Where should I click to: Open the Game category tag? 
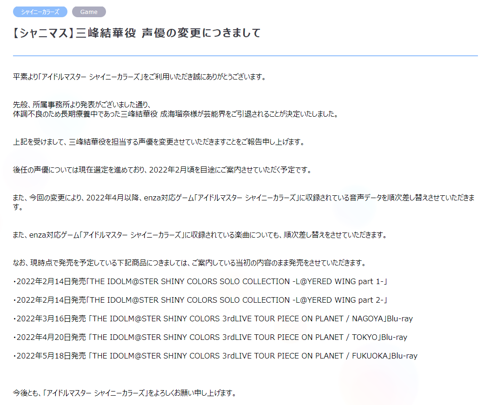tap(89, 12)
